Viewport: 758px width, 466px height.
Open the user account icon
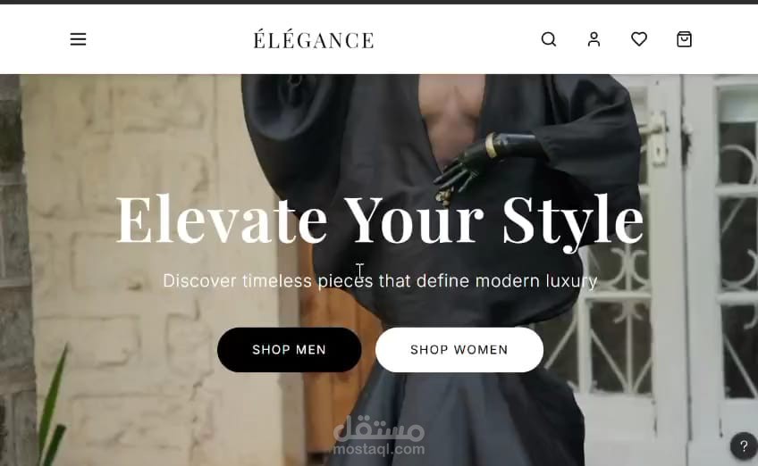coord(594,39)
